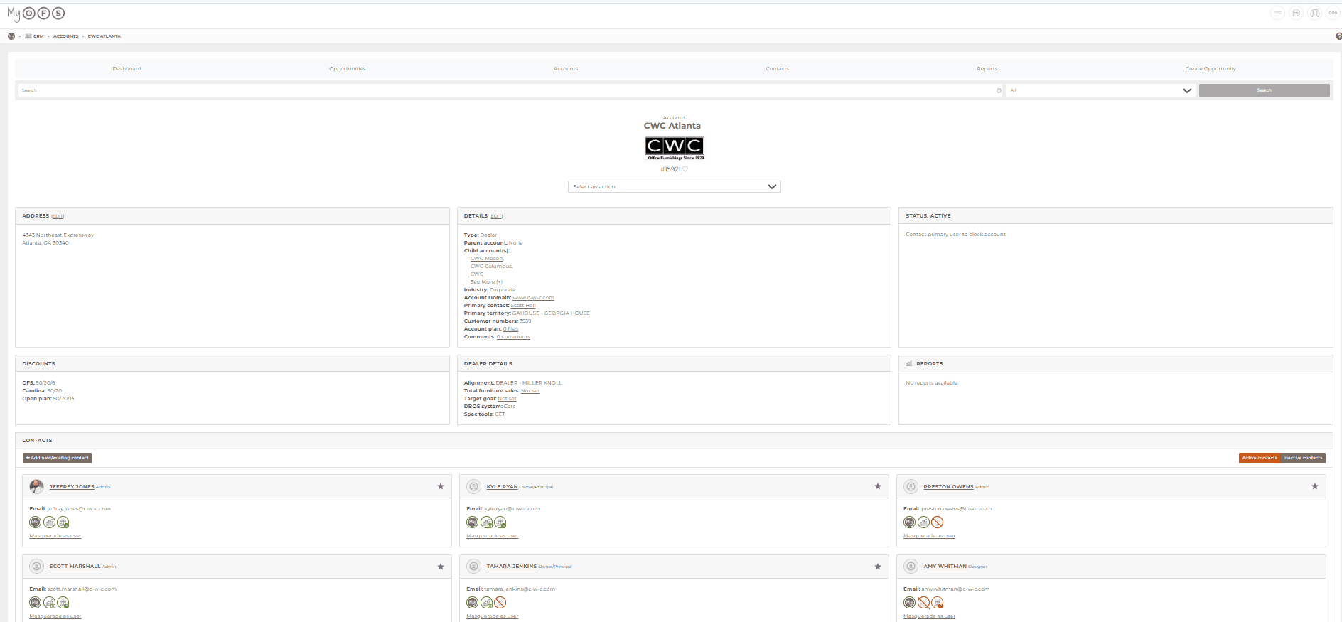This screenshot has width=1342, height=622.
Task: Open Tamara Jenkins contact name link
Action: click(511, 567)
